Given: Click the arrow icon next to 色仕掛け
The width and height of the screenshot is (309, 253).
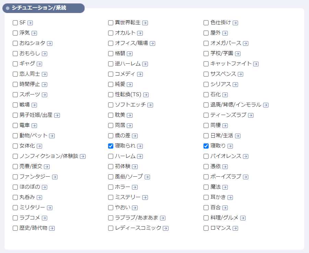Looking at the screenshot, I should pyautogui.click(x=235, y=23).
